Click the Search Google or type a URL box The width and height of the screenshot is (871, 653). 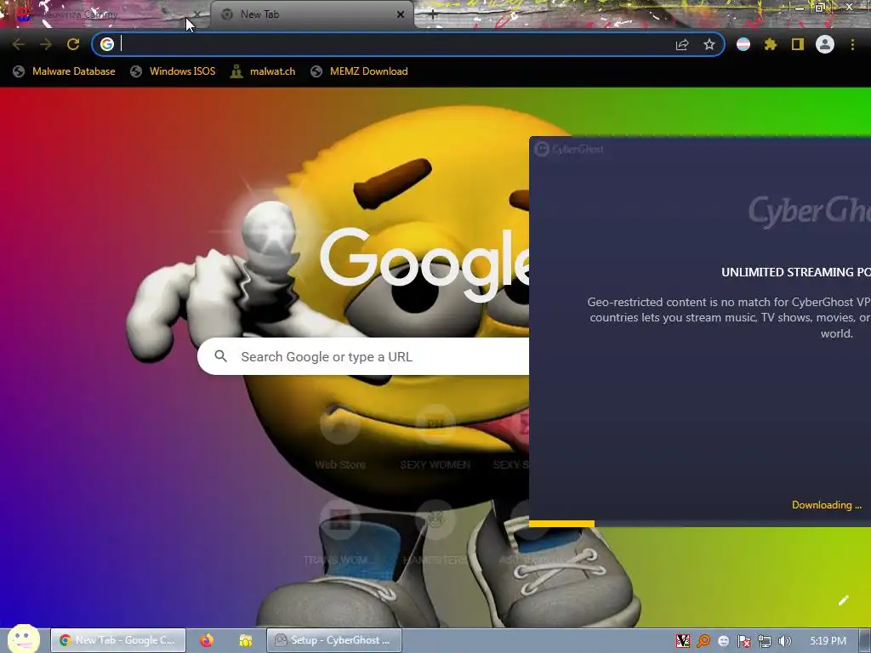pyautogui.click(x=364, y=356)
